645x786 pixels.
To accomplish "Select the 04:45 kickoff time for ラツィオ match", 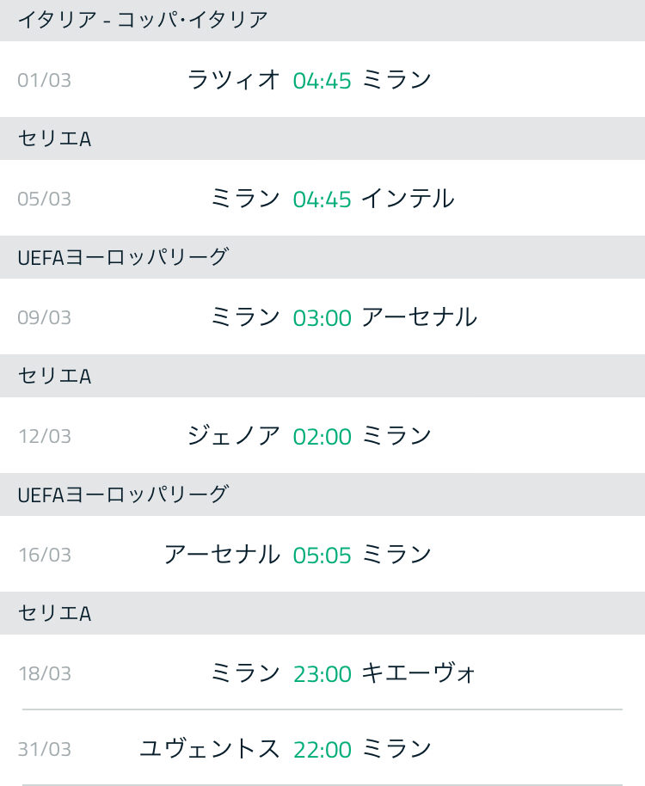I will coord(322,81).
